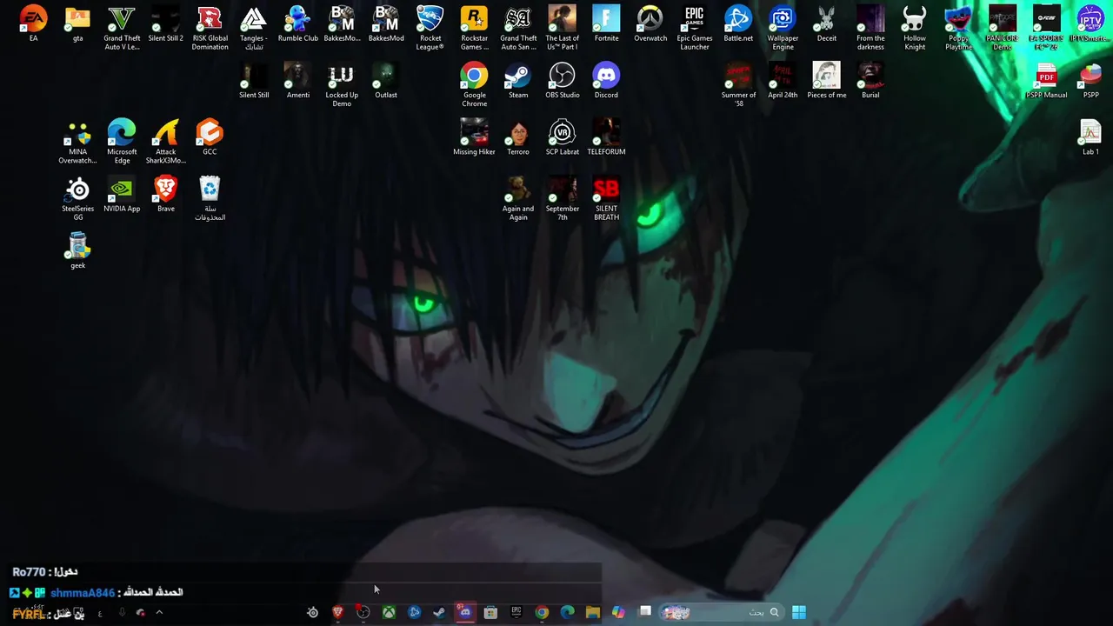Open Rockstar Games Launcher shortcut
This screenshot has width=1113, height=626.
pos(474,28)
